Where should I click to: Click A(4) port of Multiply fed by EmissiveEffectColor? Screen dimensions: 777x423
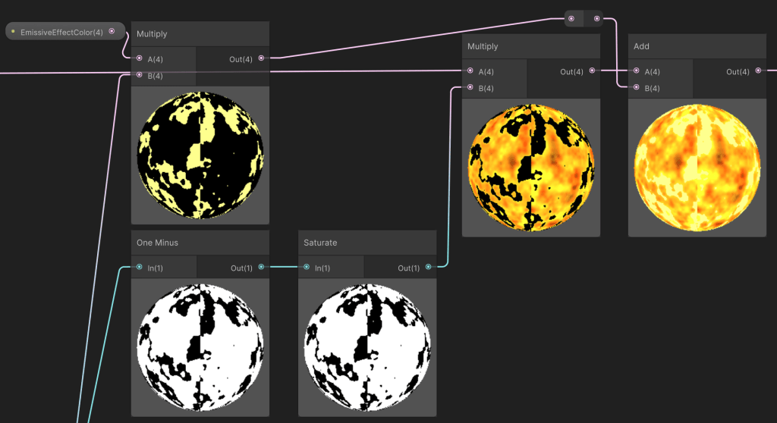coord(140,58)
